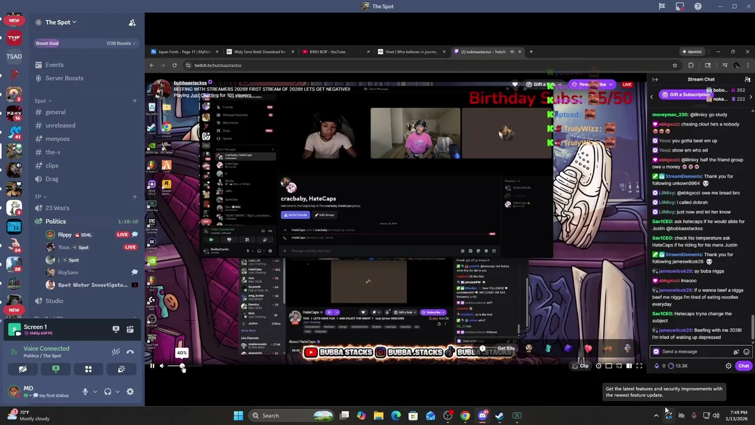This screenshot has width=755, height=425.
Task: Mute the Twitch player volume
Action: [x=162, y=366]
